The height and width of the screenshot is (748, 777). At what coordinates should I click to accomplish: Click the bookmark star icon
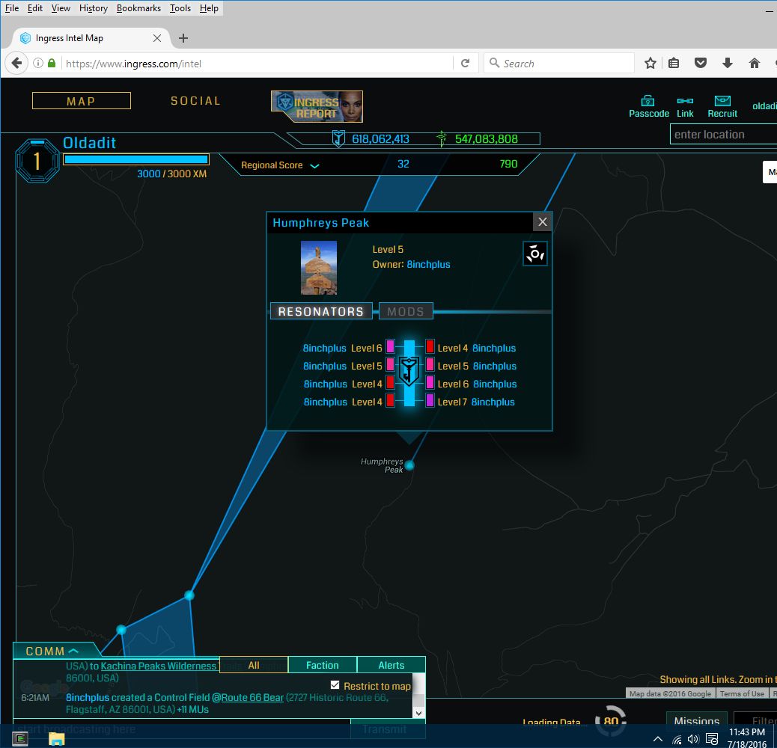click(650, 64)
